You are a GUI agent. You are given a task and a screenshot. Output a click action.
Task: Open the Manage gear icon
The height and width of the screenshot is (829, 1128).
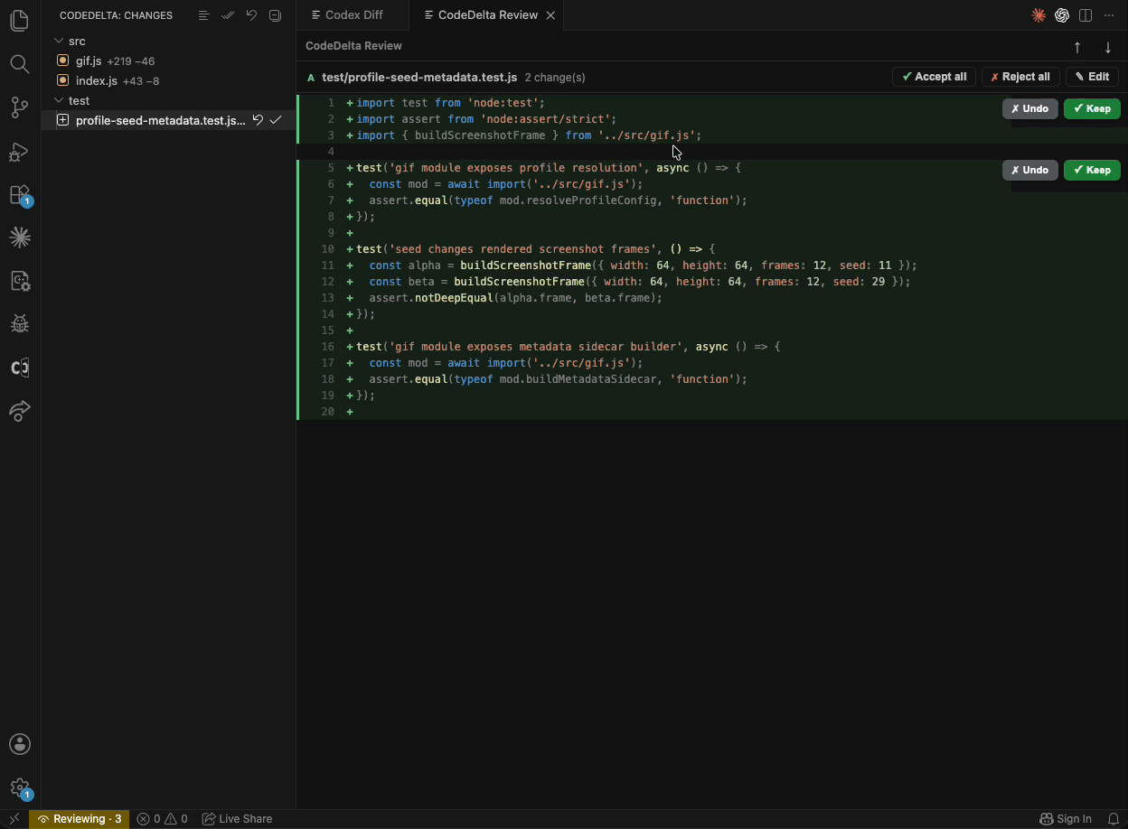[x=20, y=787]
